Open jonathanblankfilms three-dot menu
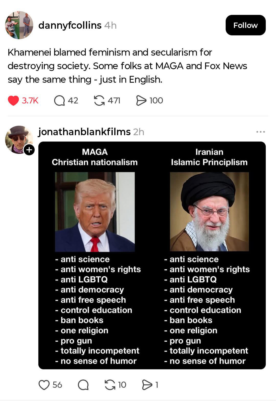The image size is (276, 401). tap(260, 132)
